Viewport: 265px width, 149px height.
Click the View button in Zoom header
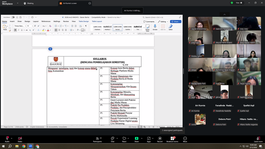point(239,3)
